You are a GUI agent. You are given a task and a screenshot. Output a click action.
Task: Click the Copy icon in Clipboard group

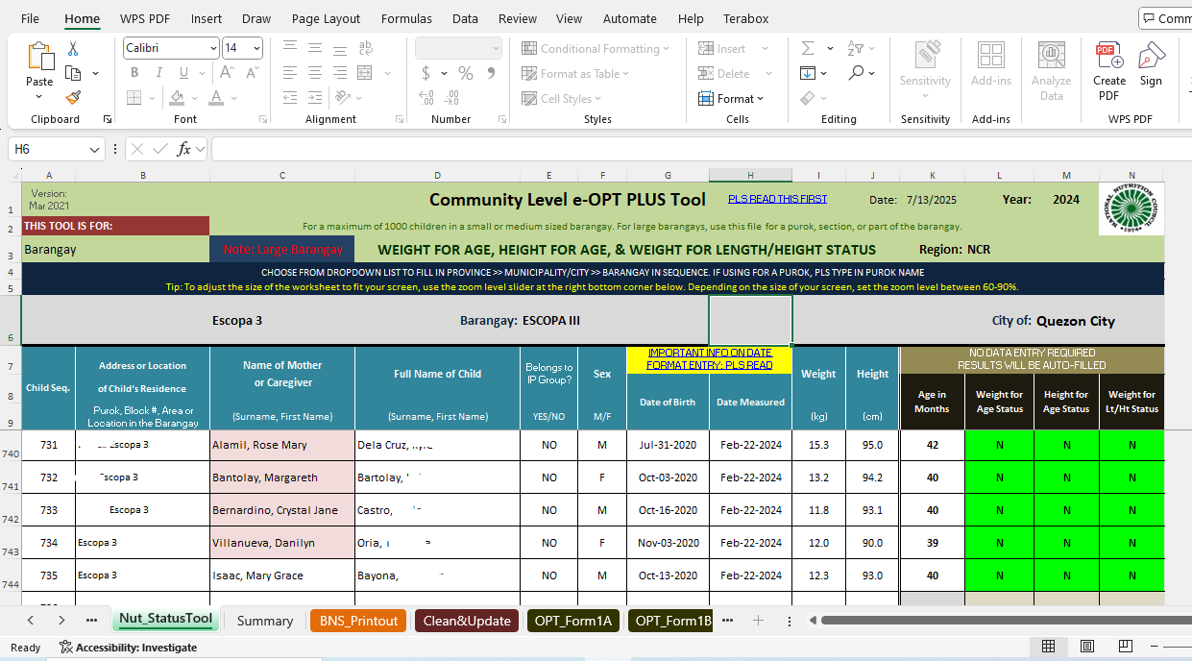point(73,73)
